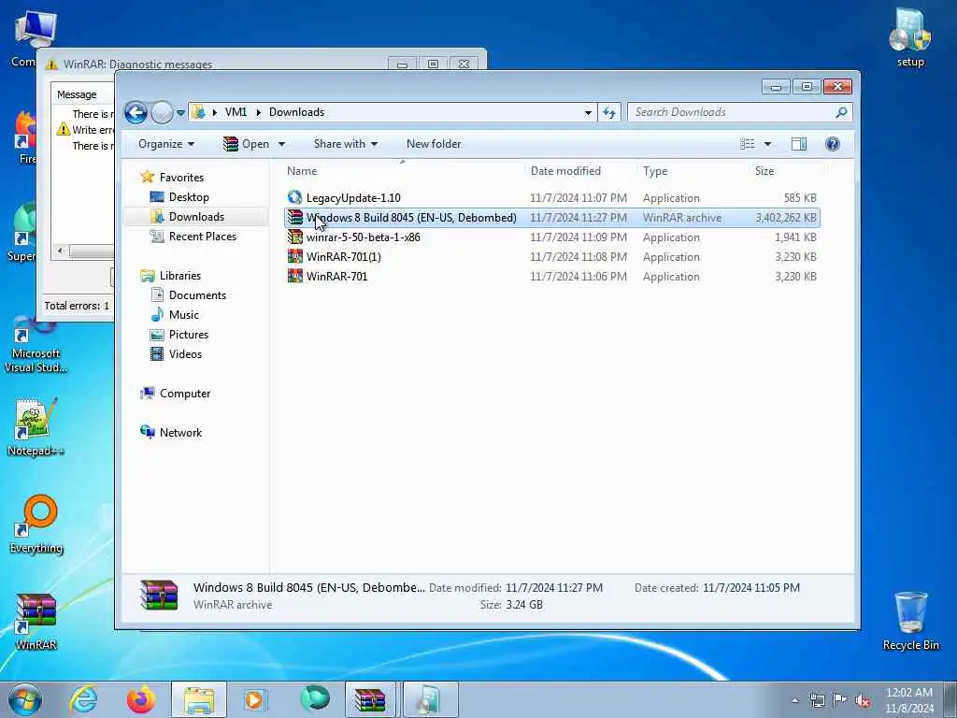Open the Music library
The width and height of the screenshot is (957, 718).
click(x=184, y=315)
